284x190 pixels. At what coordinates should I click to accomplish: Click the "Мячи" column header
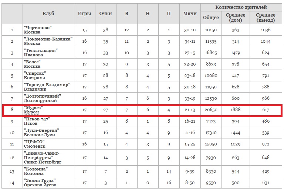tap(190, 14)
